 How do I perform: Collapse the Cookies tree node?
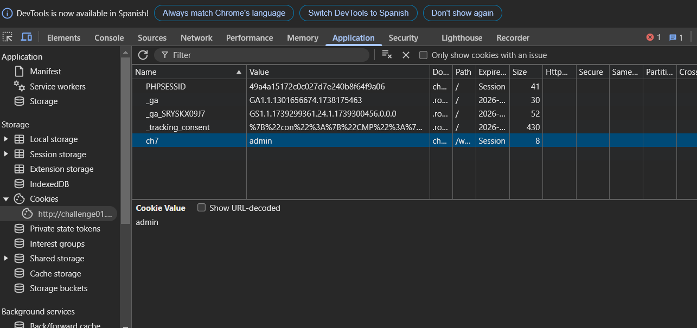(6, 199)
